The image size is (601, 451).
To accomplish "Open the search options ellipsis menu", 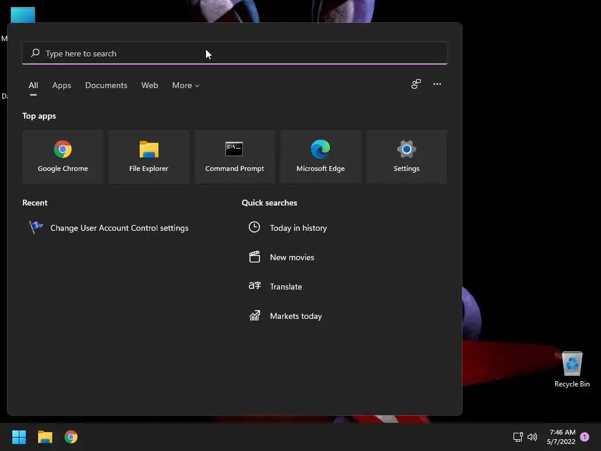I will (x=437, y=84).
